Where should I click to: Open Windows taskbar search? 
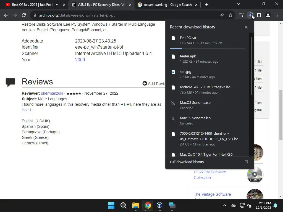click(124, 205)
